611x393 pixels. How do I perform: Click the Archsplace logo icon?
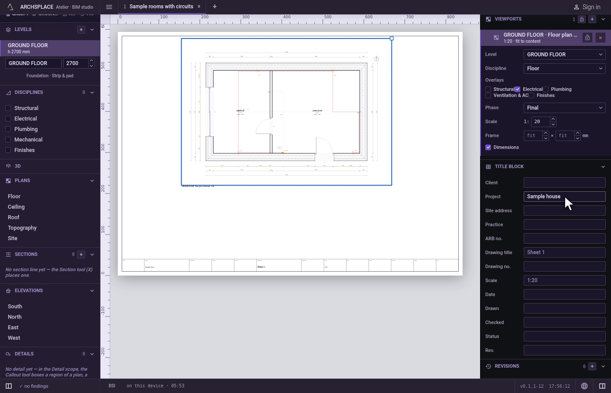10,7
